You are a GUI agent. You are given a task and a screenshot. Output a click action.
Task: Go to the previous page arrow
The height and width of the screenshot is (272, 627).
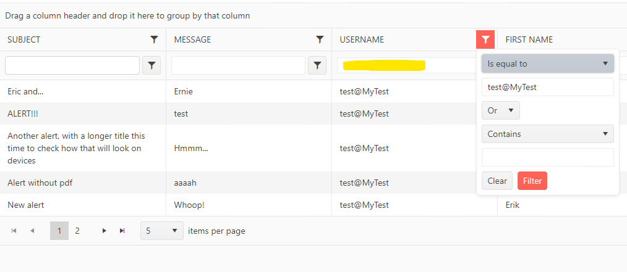click(x=32, y=231)
